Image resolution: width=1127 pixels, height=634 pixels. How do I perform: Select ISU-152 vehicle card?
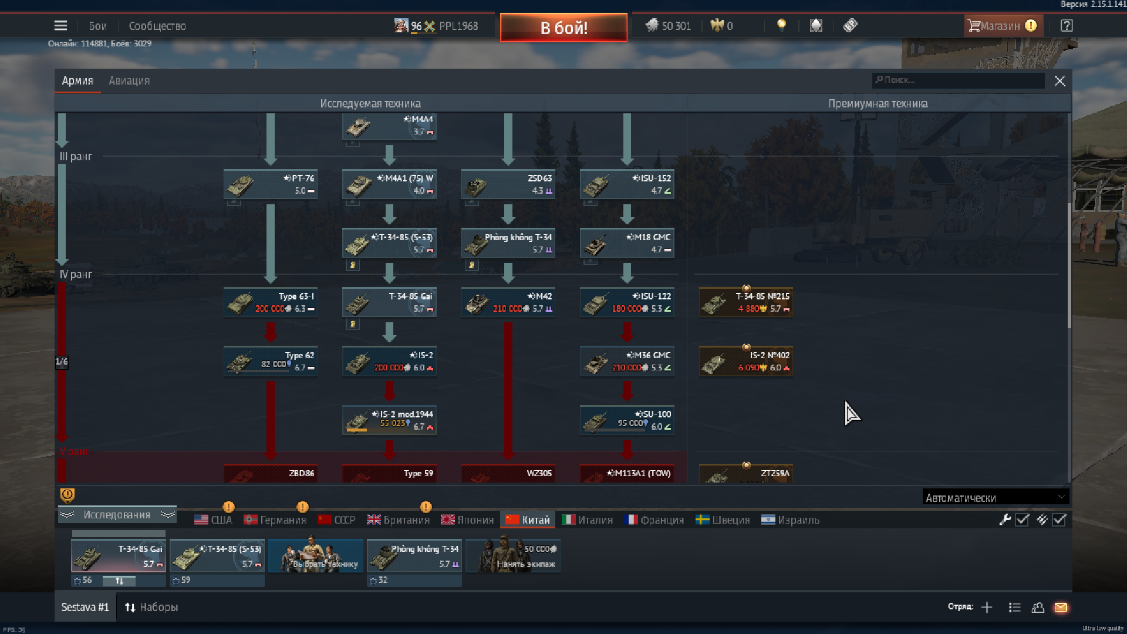pyautogui.click(x=627, y=184)
